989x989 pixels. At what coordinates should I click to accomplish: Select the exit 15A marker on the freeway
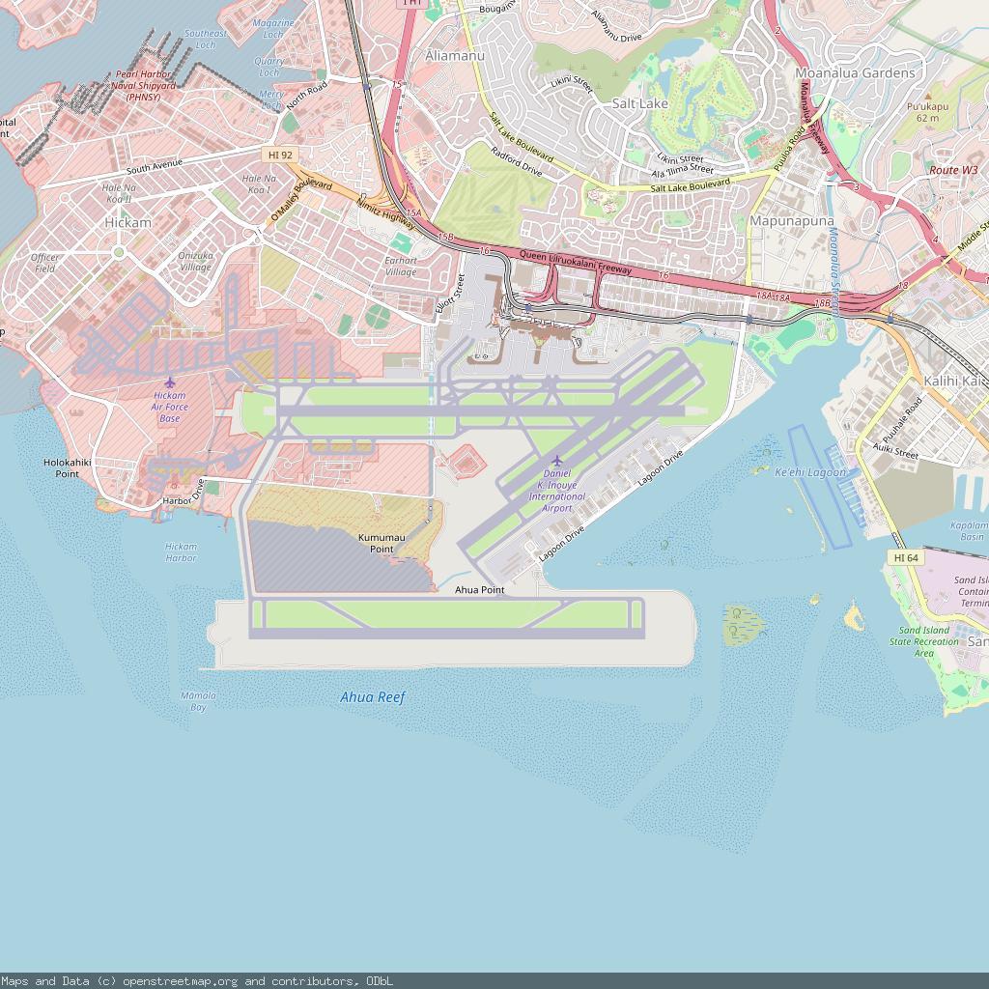point(414,212)
